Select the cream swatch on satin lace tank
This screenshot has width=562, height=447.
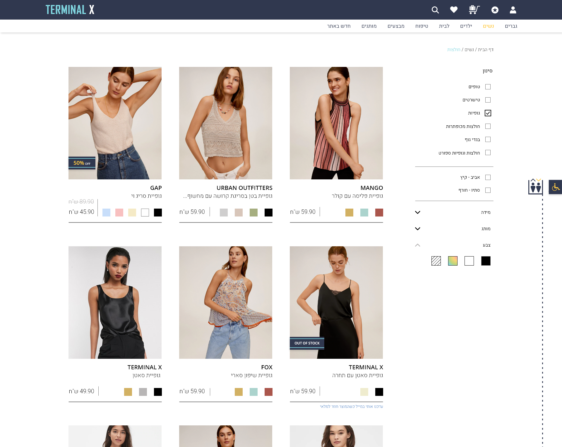(364, 392)
